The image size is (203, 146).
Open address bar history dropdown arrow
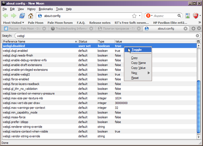click(x=140, y=16)
